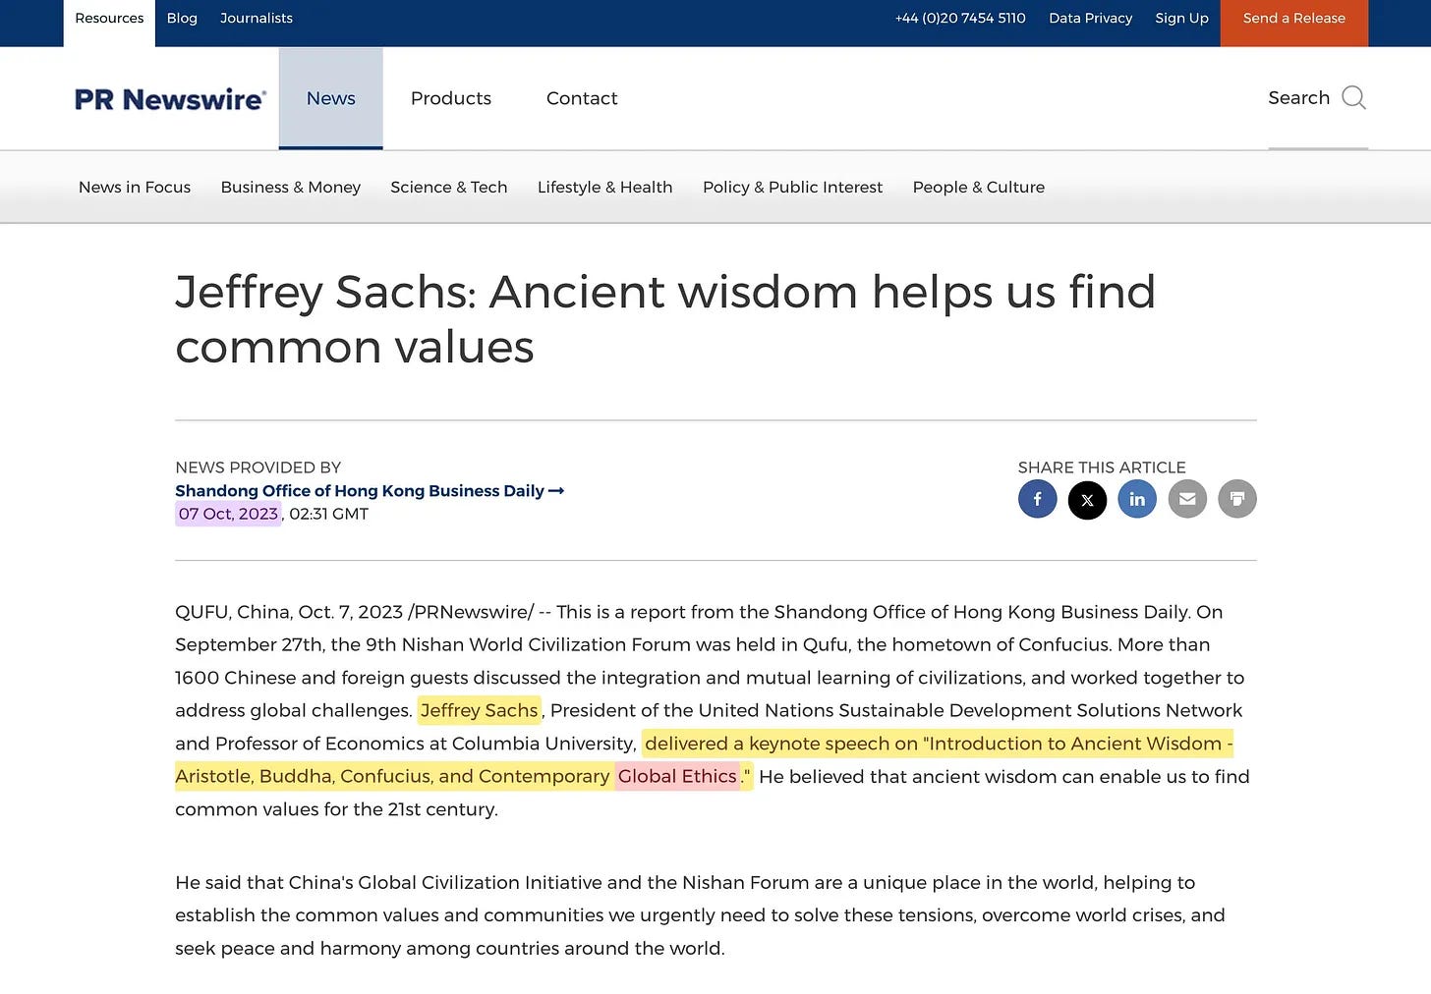Open the Contact menu
Viewport: 1431px width, 994px height.
click(582, 98)
